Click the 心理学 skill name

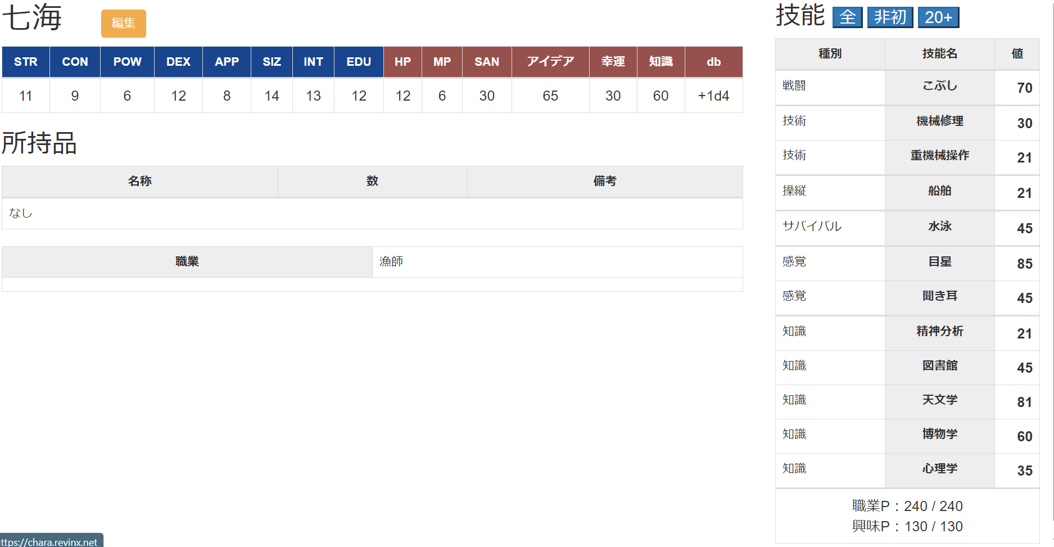tap(939, 469)
